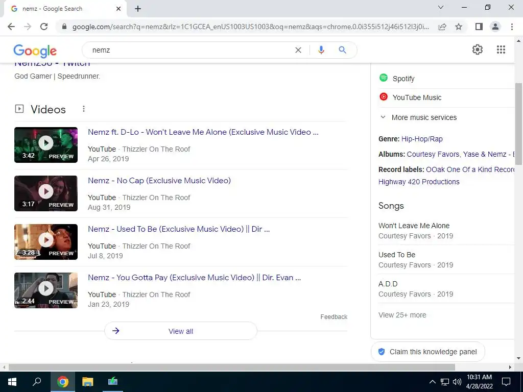This screenshot has height=392, width=523.
Task: Open the network tray icon
Action: click(445, 382)
